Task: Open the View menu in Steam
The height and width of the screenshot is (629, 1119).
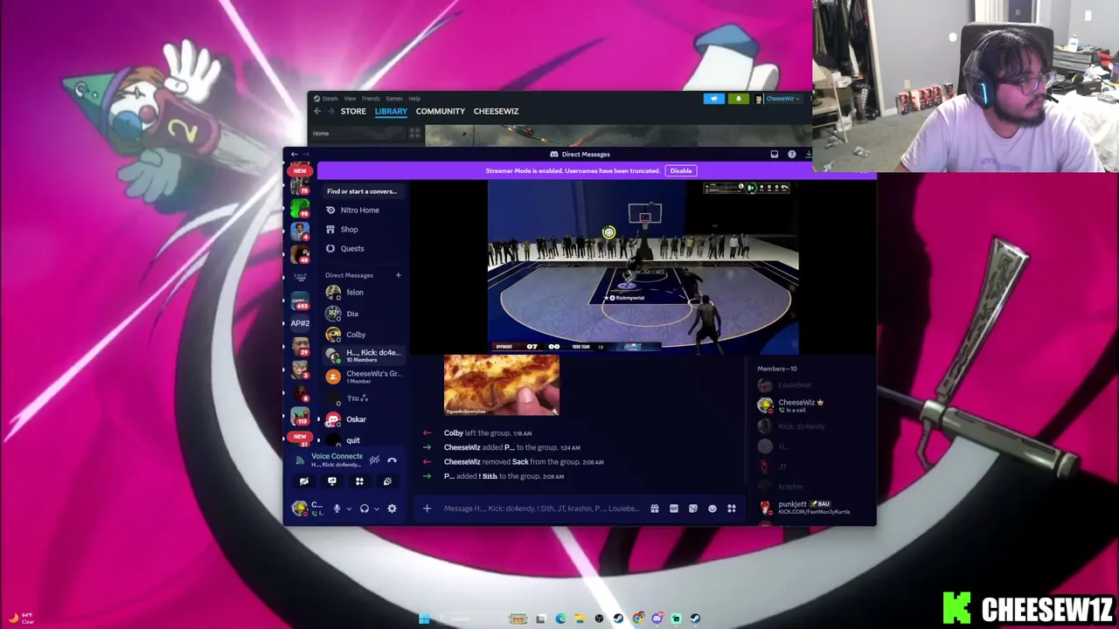Action: point(350,99)
